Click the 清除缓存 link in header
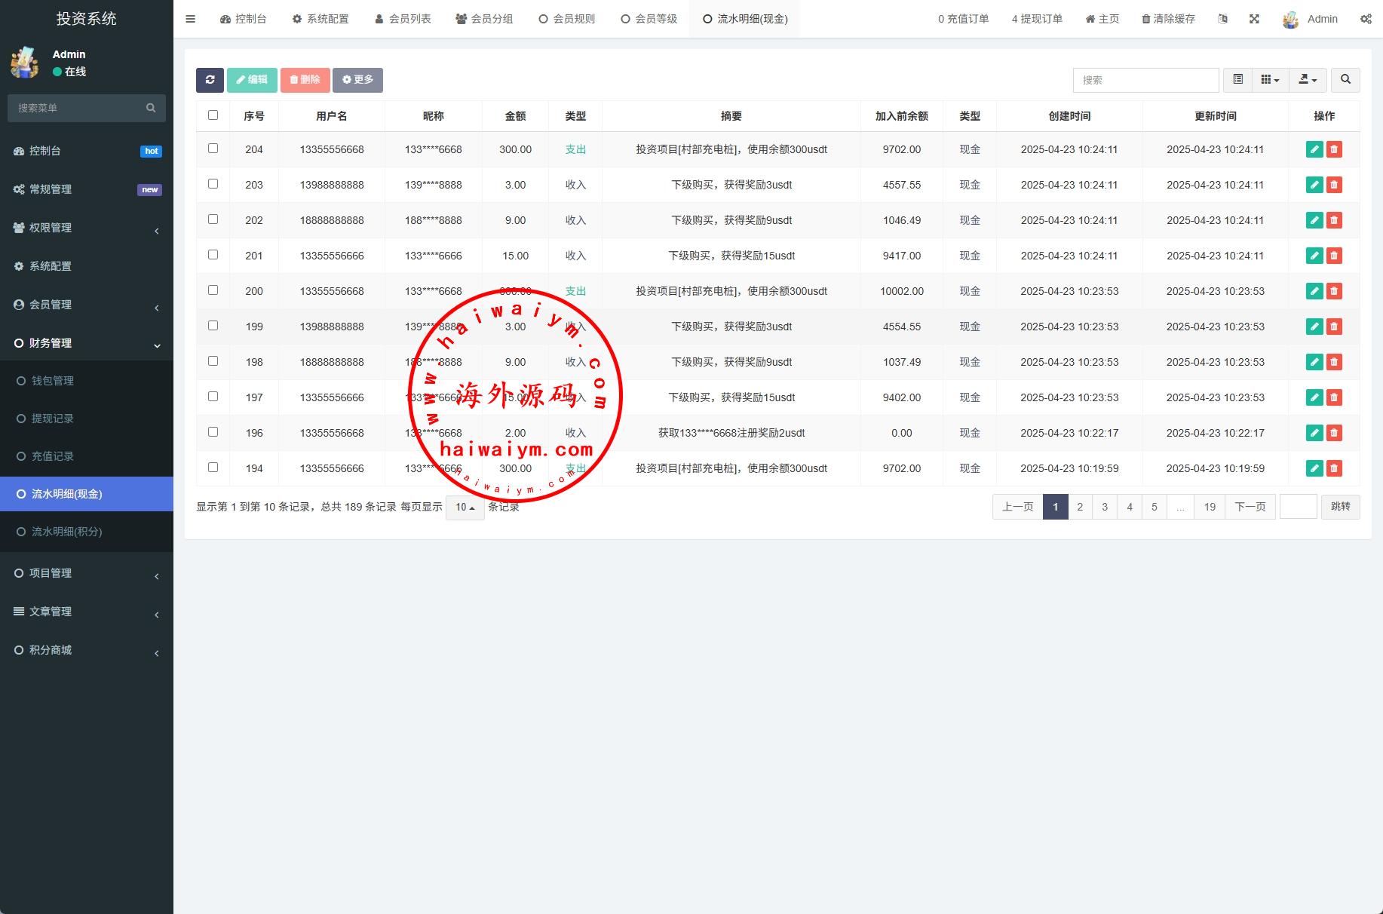 pyautogui.click(x=1168, y=19)
